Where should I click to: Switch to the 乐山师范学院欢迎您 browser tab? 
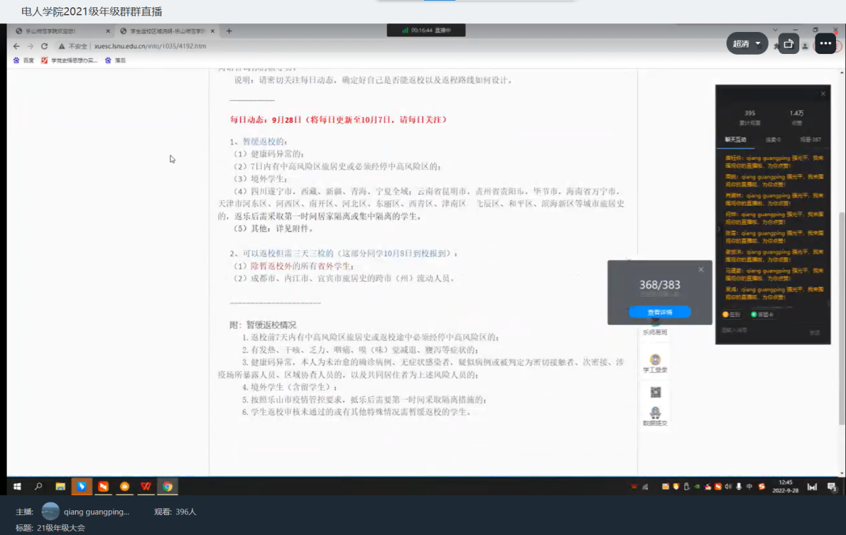coord(60,31)
